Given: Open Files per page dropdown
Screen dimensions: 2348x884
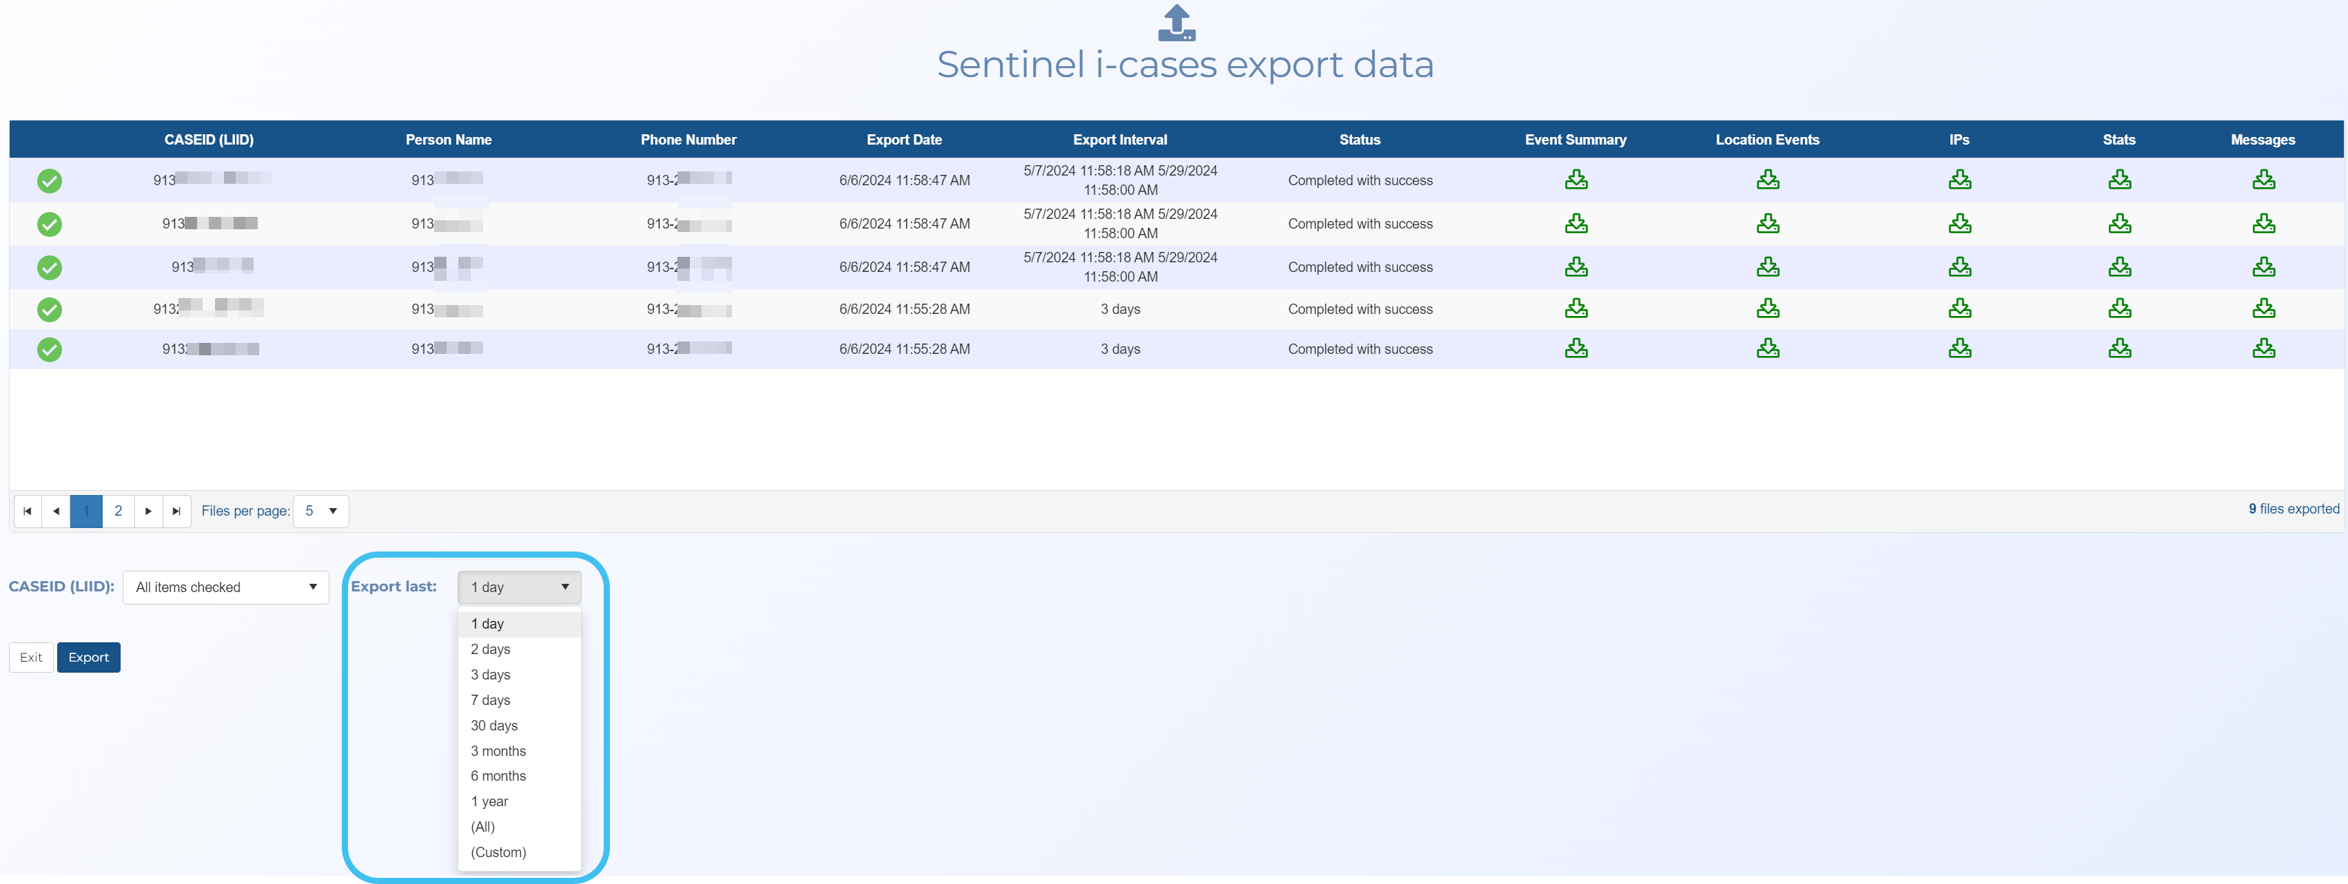Looking at the screenshot, I should click(321, 511).
